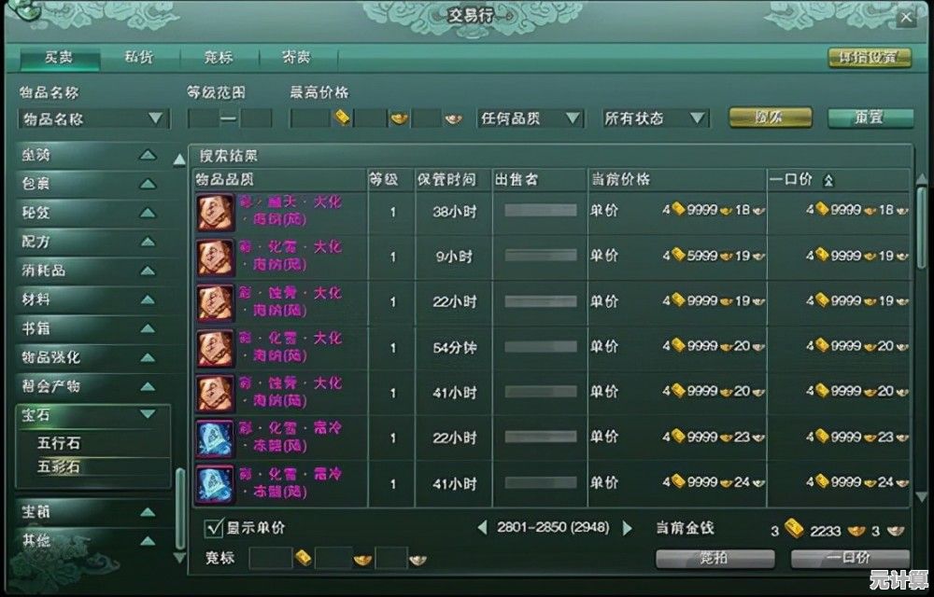Image resolution: width=934 pixels, height=597 pixels.
Task: Click the gold brick icon beside 当前金钱
Action: (794, 529)
